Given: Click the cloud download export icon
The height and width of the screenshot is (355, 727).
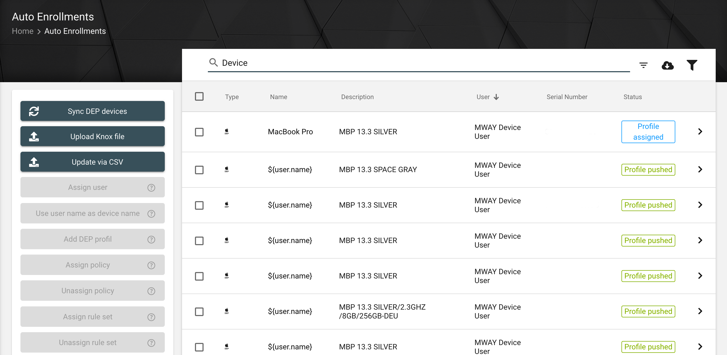Looking at the screenshot, I should pos(667,65).
